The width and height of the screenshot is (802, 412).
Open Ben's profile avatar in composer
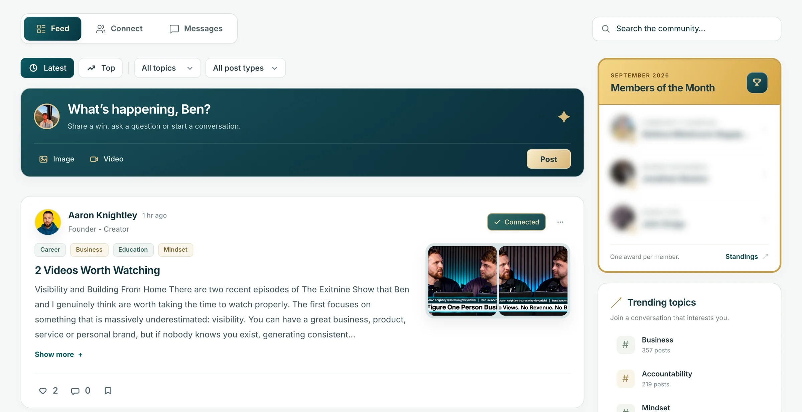coord(47,116)
